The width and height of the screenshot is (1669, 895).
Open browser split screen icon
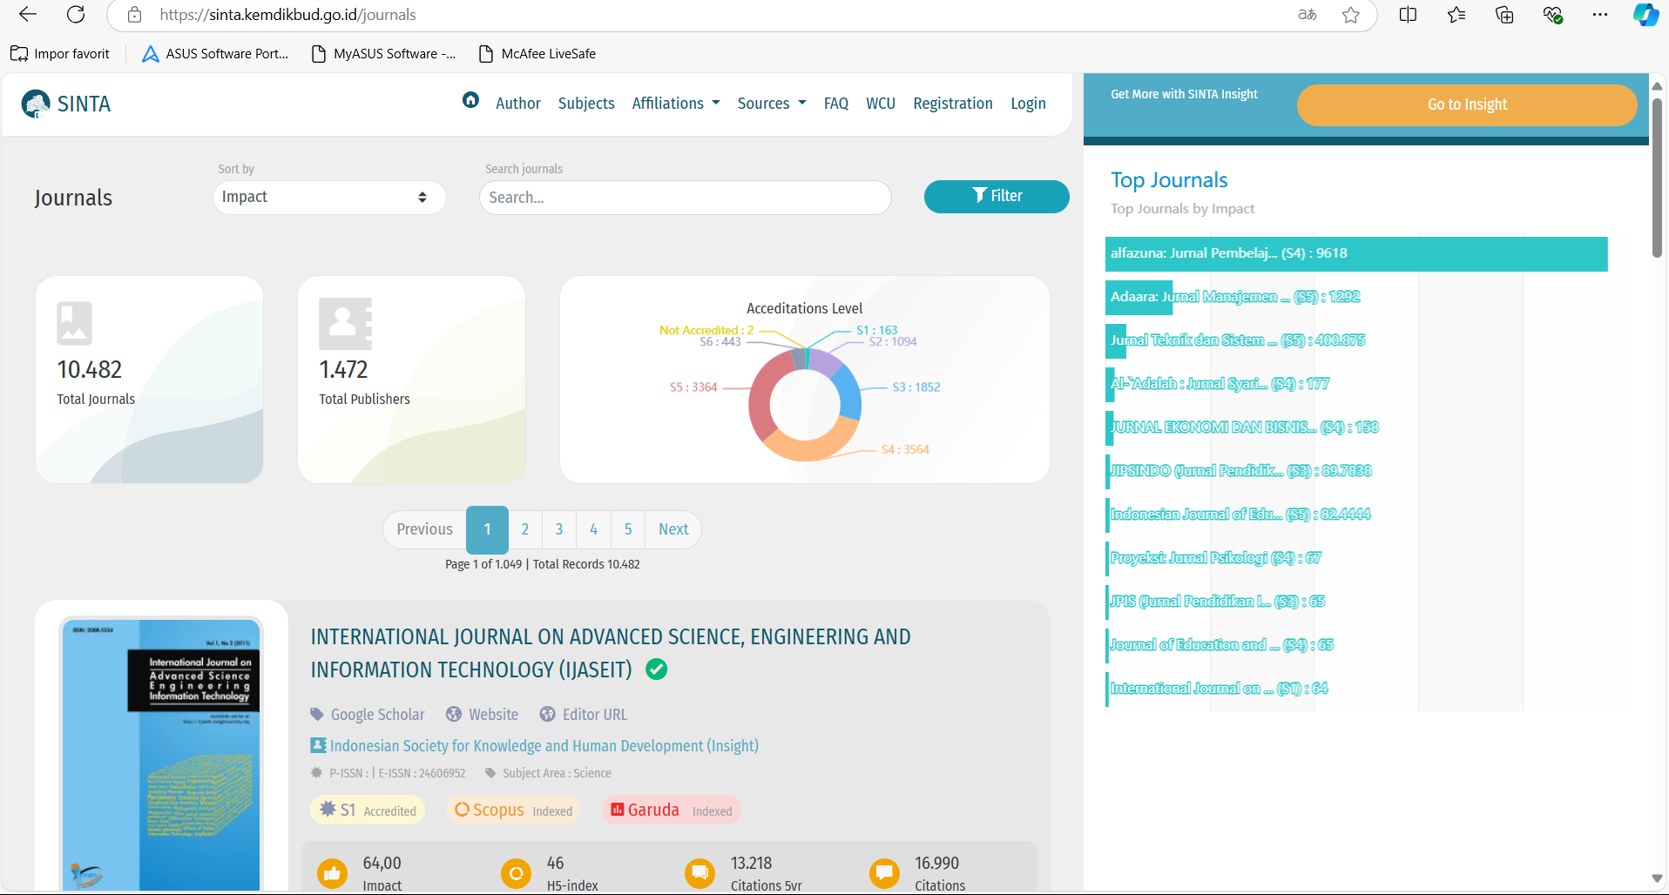click(x=1408, y=15)
